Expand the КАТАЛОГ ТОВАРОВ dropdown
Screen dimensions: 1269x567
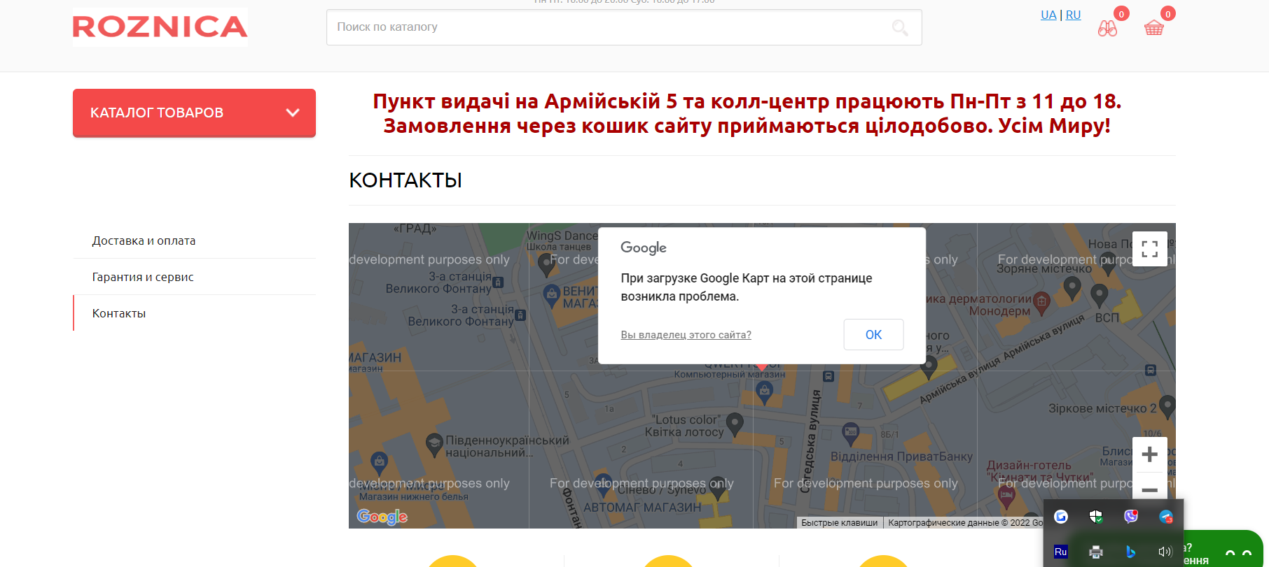(194, 113)
